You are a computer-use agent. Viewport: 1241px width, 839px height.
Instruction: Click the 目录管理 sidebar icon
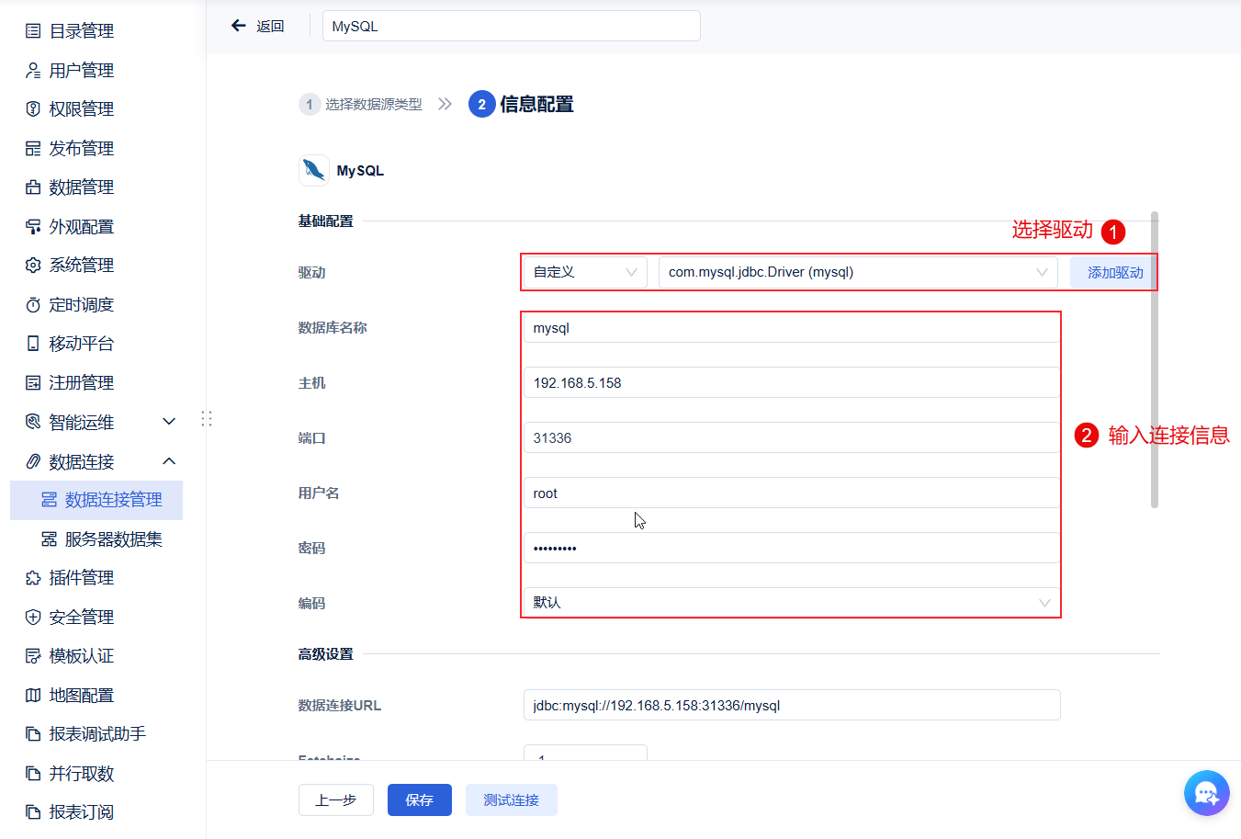click(x=33, y=31)
